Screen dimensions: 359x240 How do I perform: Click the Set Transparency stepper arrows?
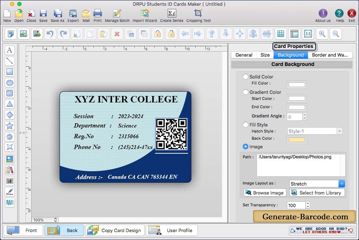(x=308, y=205)
